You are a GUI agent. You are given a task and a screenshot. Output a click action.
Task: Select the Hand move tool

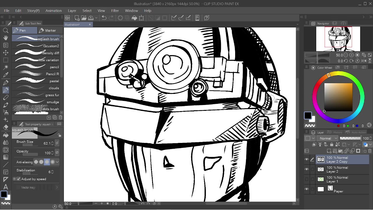(x=6, y=38)
